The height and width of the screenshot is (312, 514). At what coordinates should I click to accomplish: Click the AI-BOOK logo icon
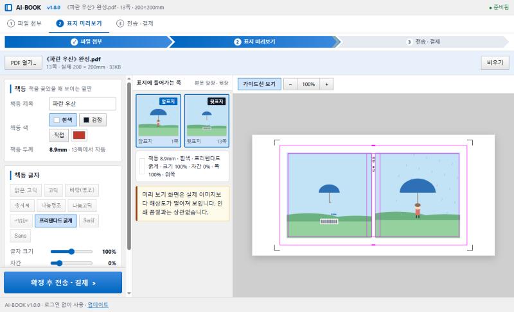(x=8, y=7)
